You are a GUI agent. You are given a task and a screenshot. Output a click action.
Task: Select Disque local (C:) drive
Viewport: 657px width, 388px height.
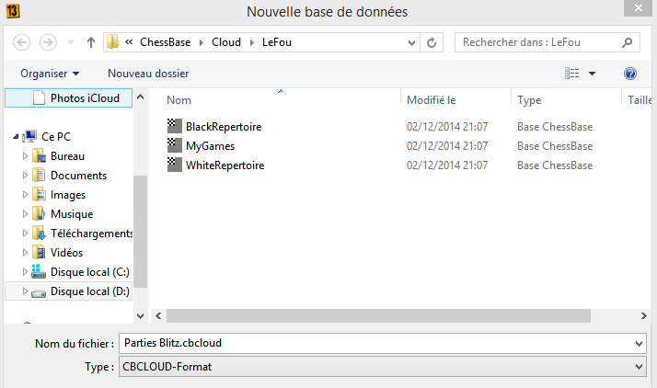pos(89,271)
